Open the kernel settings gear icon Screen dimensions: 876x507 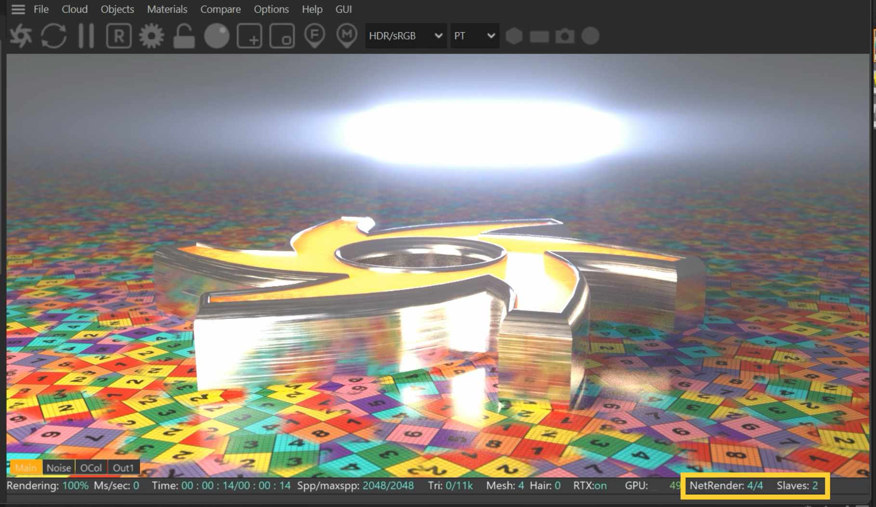(x=152, y=36)
